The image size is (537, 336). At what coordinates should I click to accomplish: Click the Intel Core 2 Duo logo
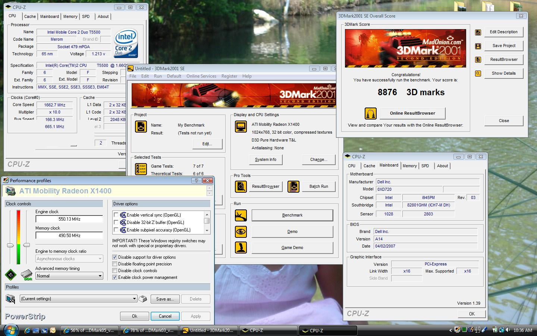(126, 43)
